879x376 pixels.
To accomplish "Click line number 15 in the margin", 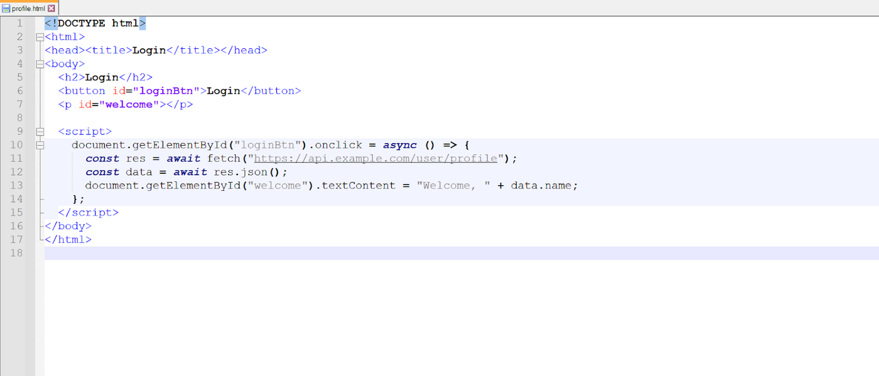I will (16, 212).
